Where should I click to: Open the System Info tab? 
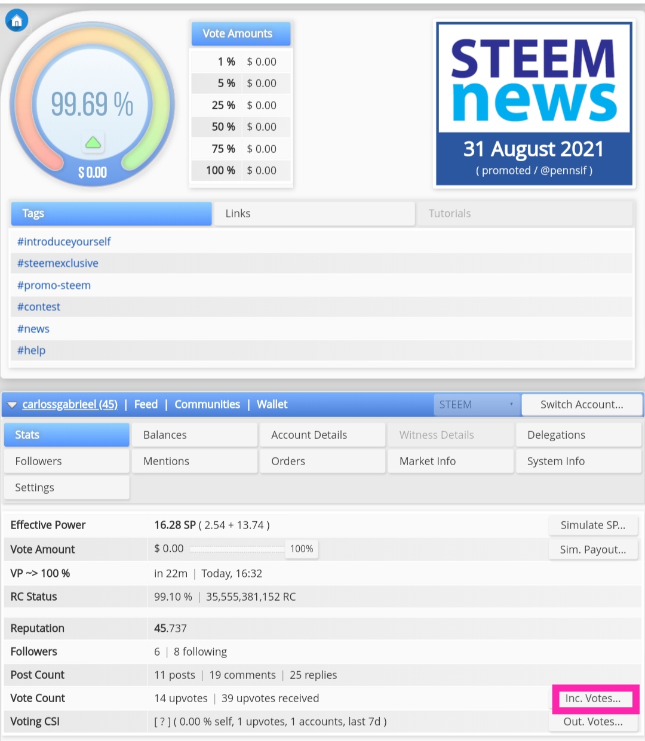579,461
